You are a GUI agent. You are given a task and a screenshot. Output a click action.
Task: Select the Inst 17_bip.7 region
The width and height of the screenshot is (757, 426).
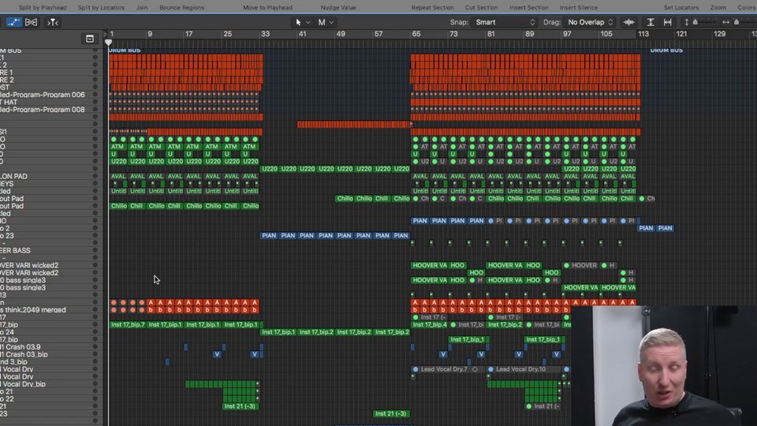(128, 324)
